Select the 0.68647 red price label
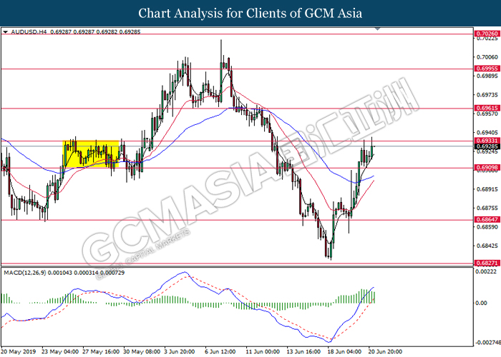 coord(487,220)
